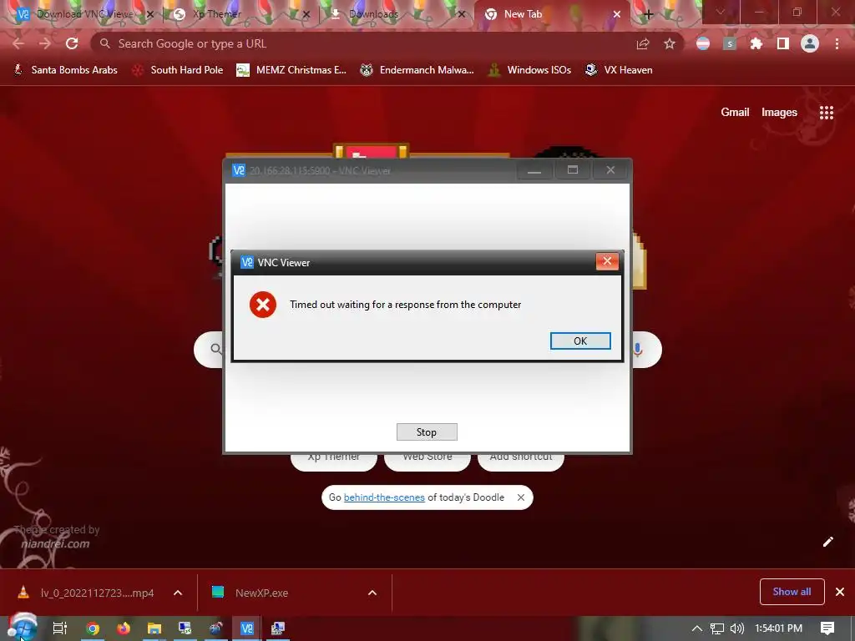Open the Start menu orb

click(23, 628)
